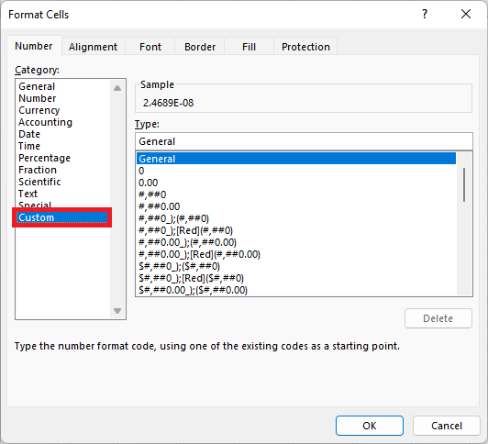Click the category list up arrow
Screen dimensions: 488x444
[117, 88]
